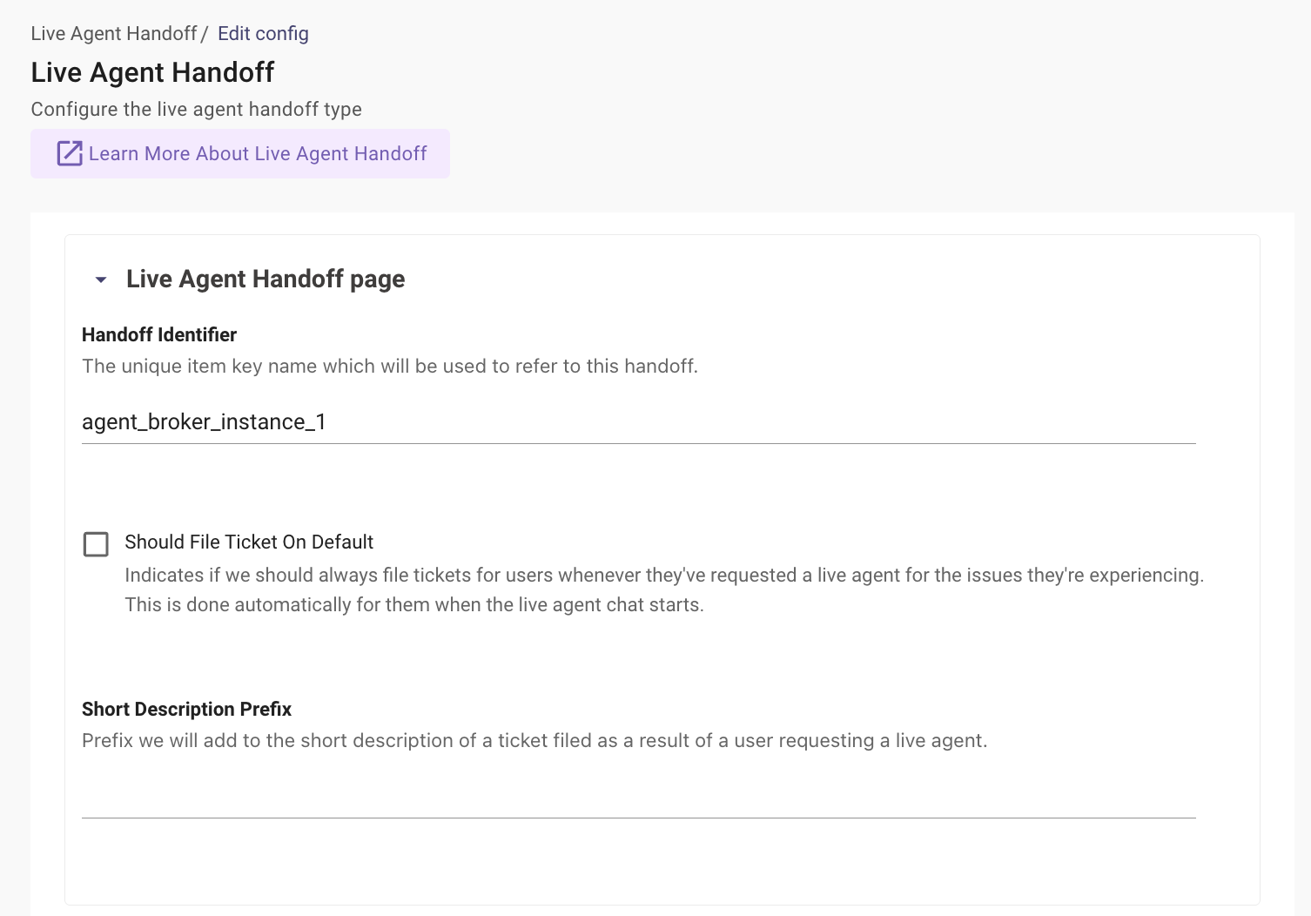Image resolution: width=1311 pixels, height=916 pixels.
Task: Open Learn More About Live Agent Handoff
Action: [240, 154]
